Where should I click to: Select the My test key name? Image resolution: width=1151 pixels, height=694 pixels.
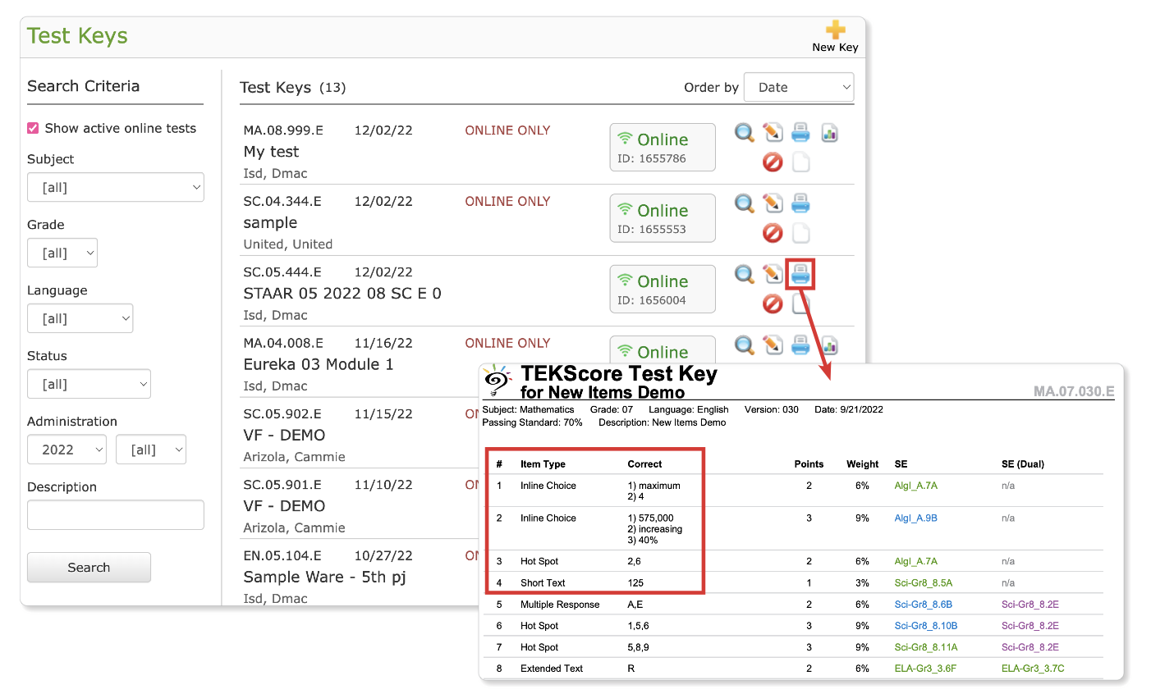click(271, 152)
